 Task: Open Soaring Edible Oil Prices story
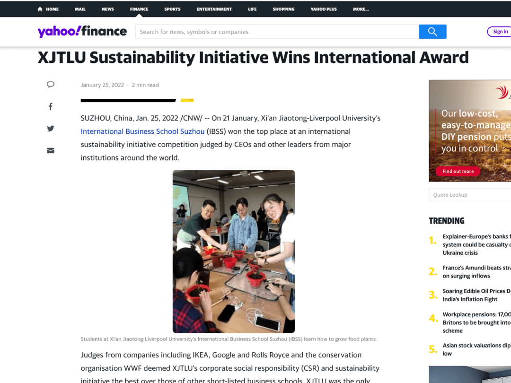tap(476, 295)
